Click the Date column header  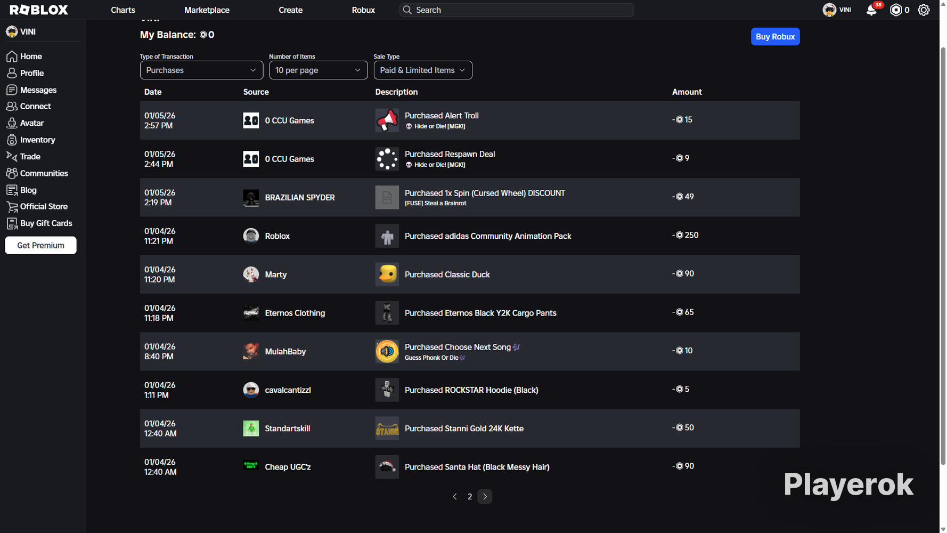(x=153, y=92)
